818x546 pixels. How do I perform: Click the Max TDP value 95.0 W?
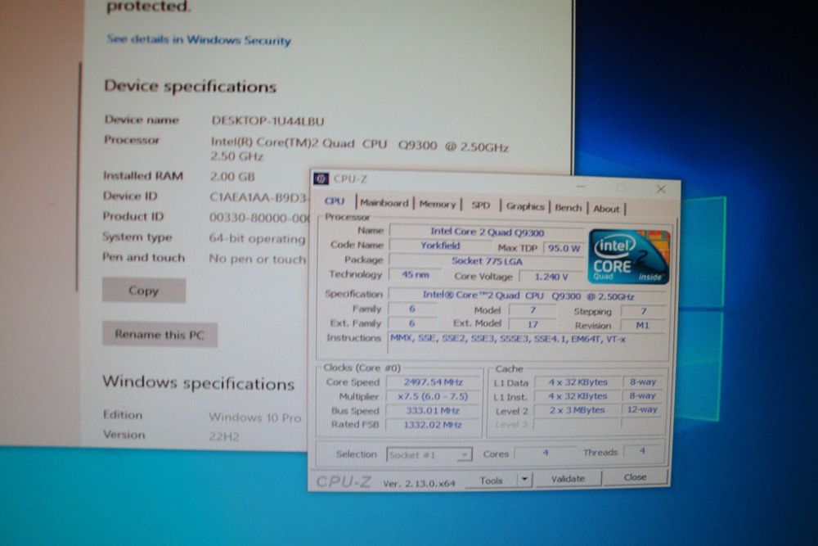pos(564,248)
